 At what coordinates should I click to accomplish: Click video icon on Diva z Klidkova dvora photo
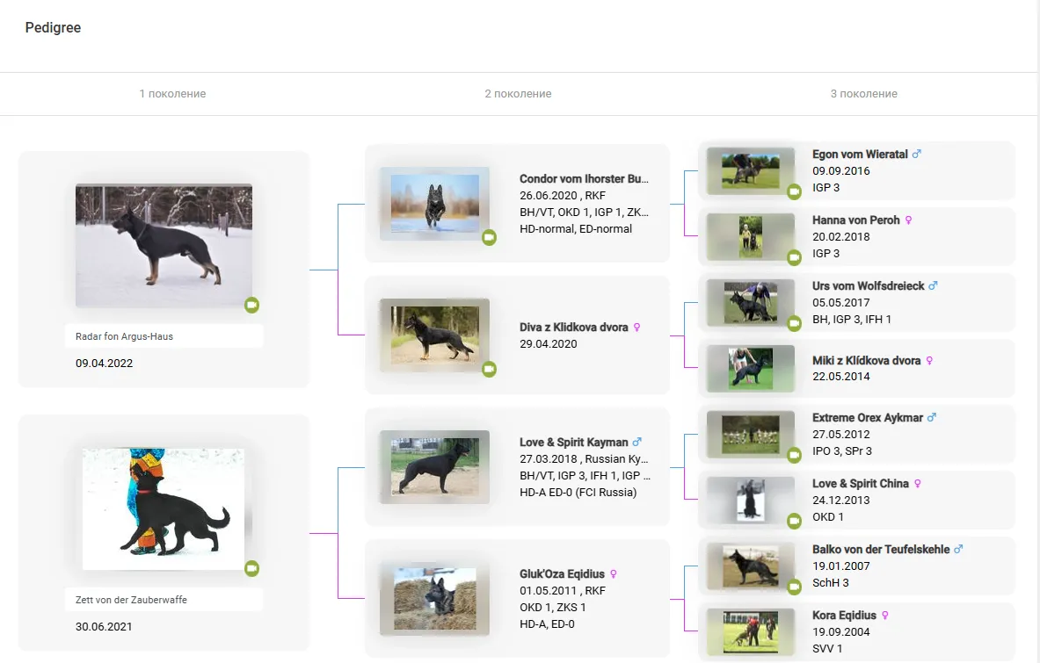[489, 369]
